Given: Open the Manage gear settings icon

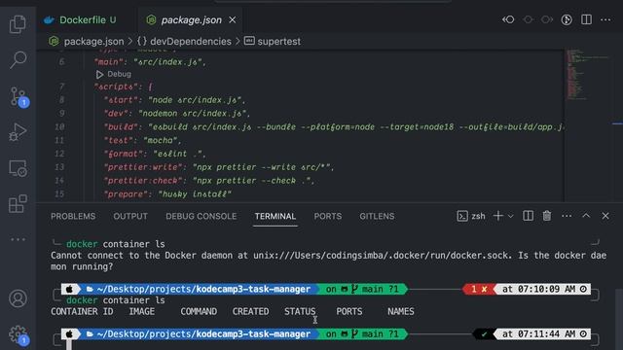Looking at the screenshot, I should point(18,334).
